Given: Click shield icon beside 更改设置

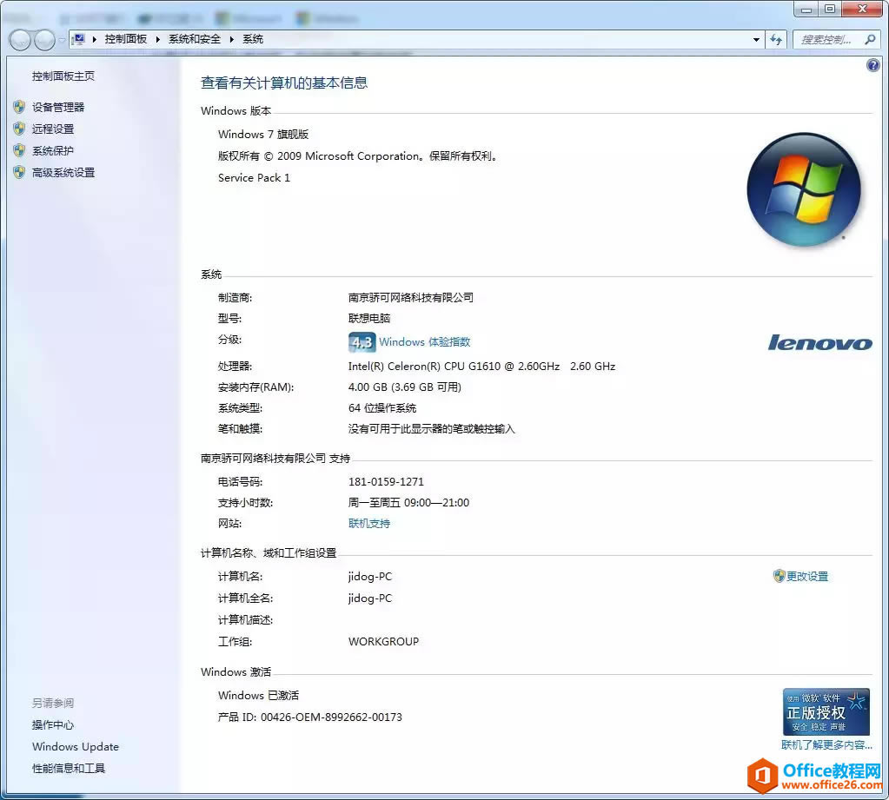Looking at the screenshot, I should tap(779, 576).
